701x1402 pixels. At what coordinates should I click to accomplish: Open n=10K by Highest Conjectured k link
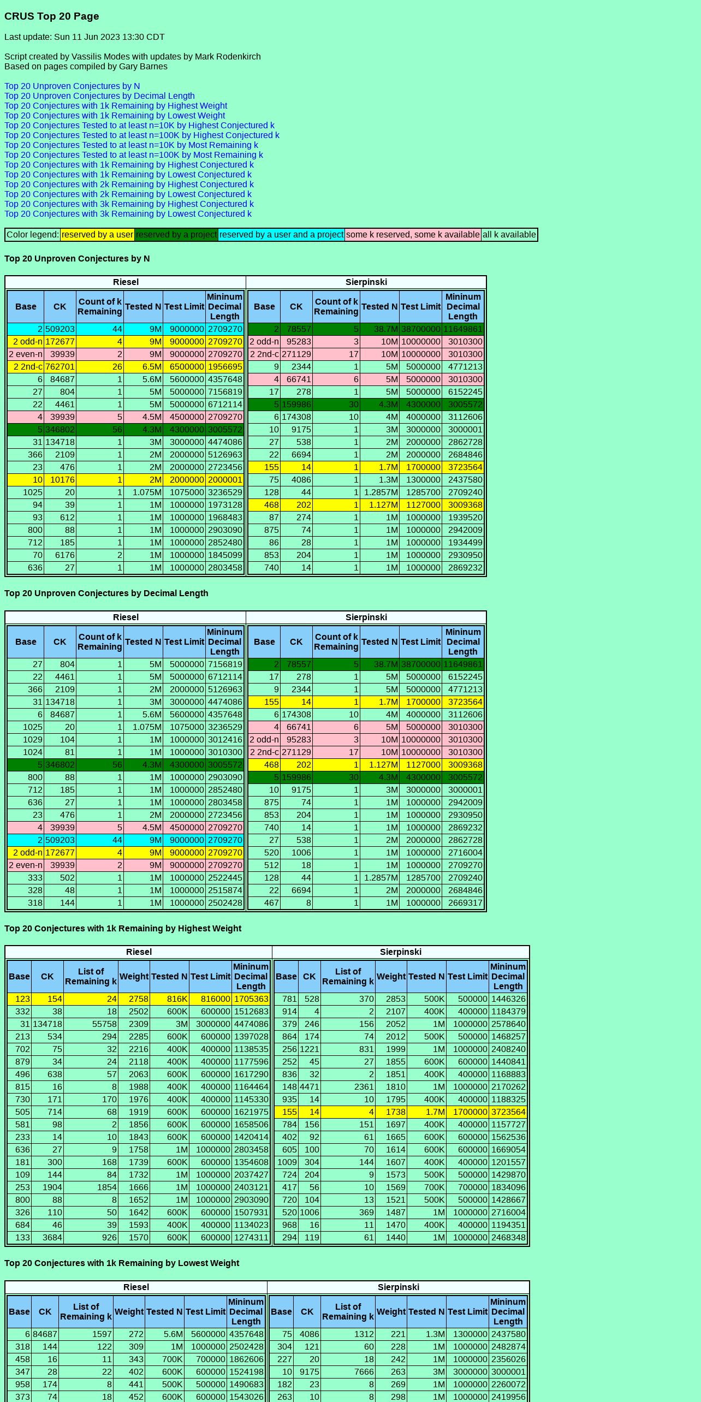(x=139, y=126)
